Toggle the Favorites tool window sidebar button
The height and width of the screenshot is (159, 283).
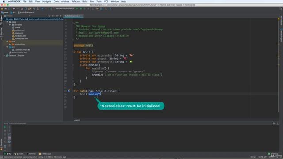(1, 144)
